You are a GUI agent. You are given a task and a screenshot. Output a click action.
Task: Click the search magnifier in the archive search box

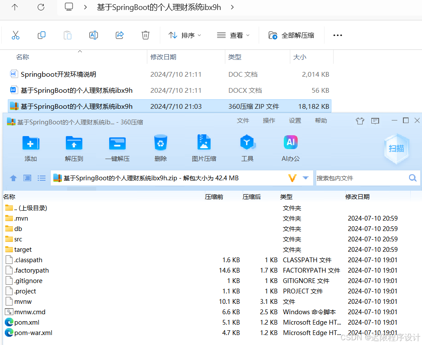(x=412, y=178)
